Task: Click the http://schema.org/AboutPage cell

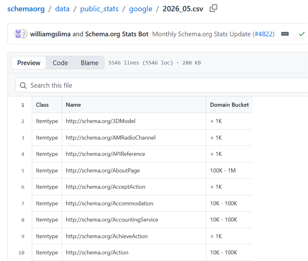Action: [x=134, y=170]
